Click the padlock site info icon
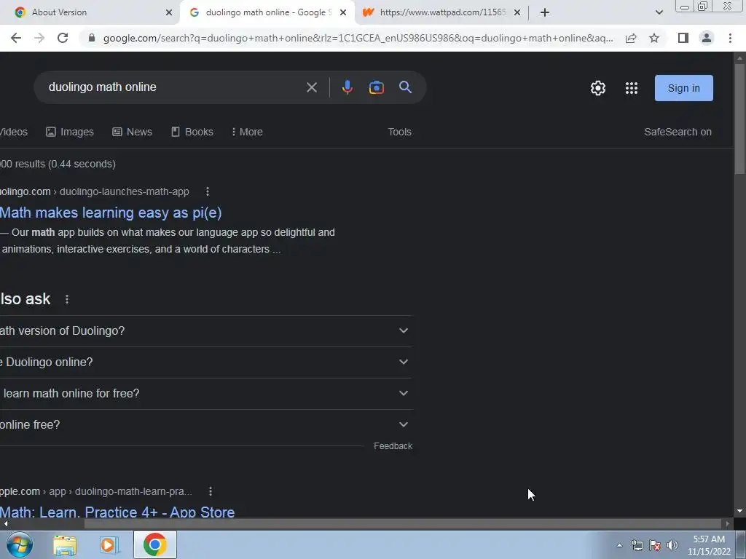This screenshot has height=559, width=746. (x=92, y=38)
